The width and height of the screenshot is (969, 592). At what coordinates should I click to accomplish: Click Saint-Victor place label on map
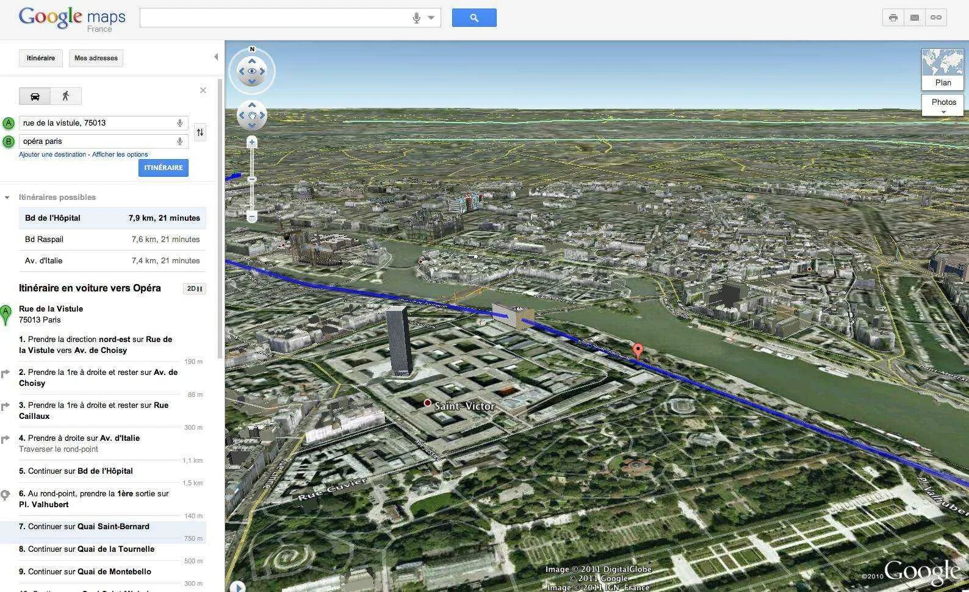[464, 406]
